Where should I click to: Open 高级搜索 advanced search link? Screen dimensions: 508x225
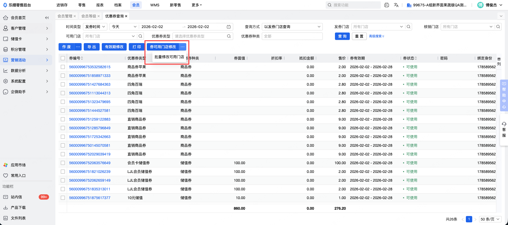[376, 36]
